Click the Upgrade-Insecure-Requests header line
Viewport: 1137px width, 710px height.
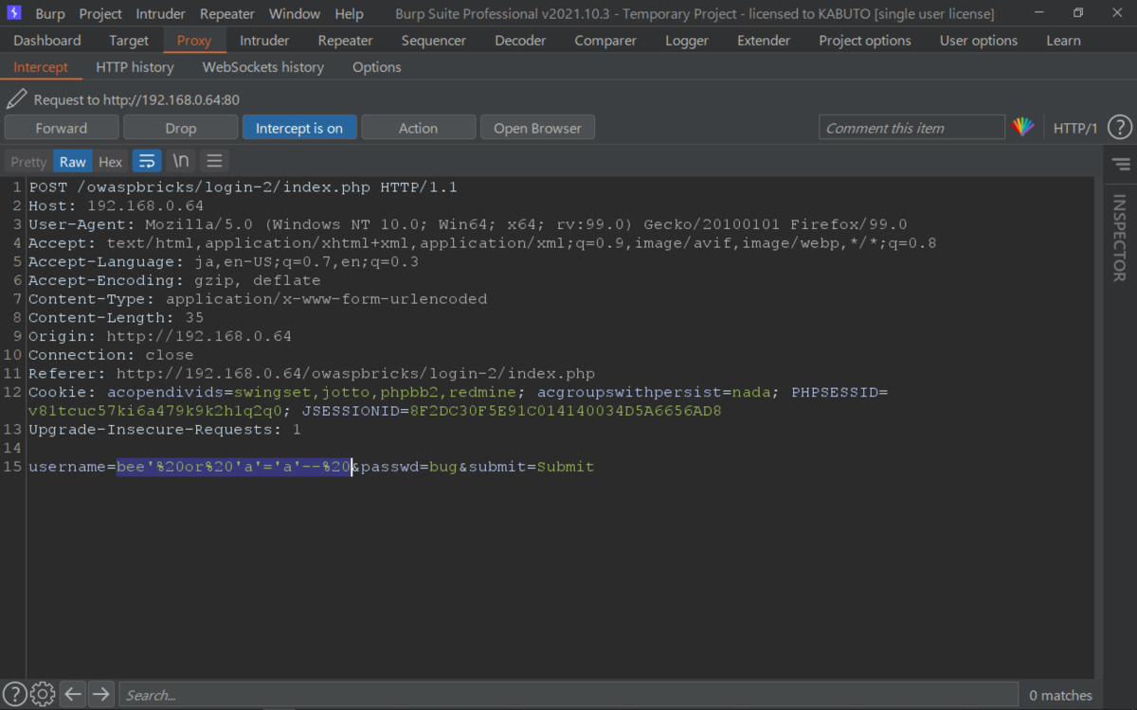click(x=165, y=430)
